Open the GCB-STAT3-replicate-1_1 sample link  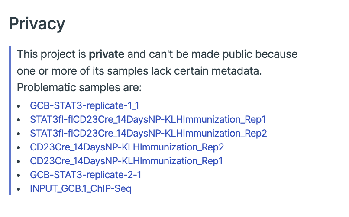click(84, 105)
